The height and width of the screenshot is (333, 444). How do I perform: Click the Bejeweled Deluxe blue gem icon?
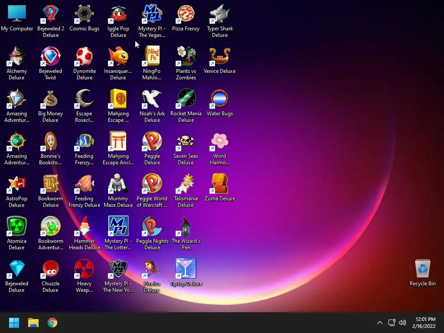coord(17,268)
